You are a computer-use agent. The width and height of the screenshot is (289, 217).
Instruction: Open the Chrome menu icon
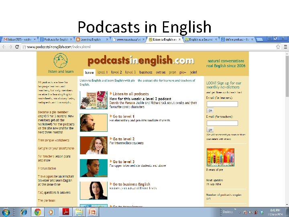(x=285, y=47)
